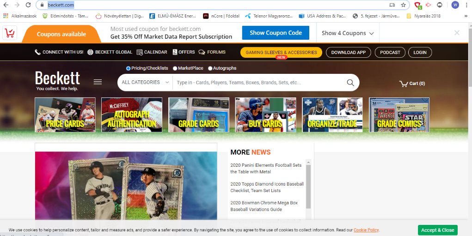Viewport: 472px width, 236px height.
Task: Choose the Autographs radio option
Action: tap(210, 68)
